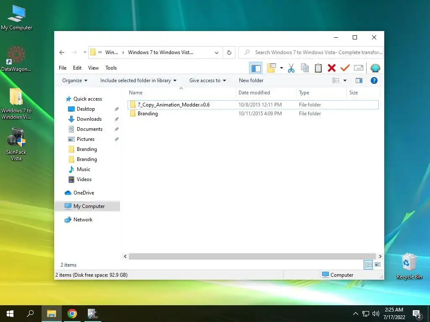
Task: Click the orange checkmark Properties icon
Action: coord(345,68)
